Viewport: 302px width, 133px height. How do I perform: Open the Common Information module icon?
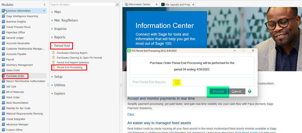pos(3,11)
